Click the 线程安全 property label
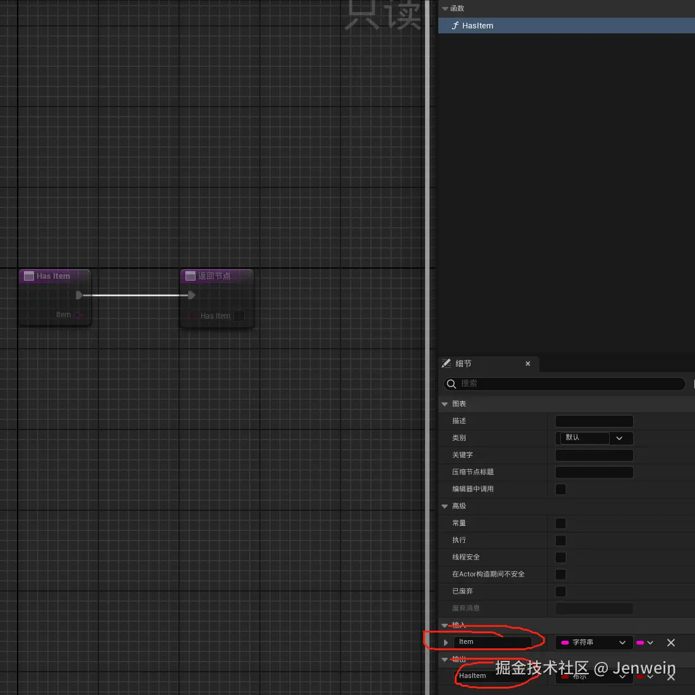695x695 pixels. [465, 557]
